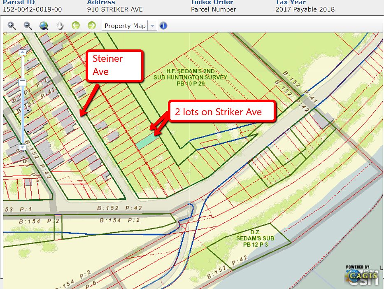Click parcel number 152-0042-0019-00
The image size is (384, 289).
(x=33, y=9)
